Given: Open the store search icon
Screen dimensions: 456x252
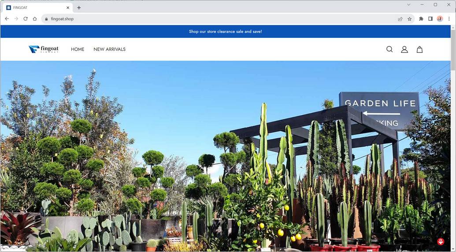Looking at the screenshot, I should tap(389, 49).
